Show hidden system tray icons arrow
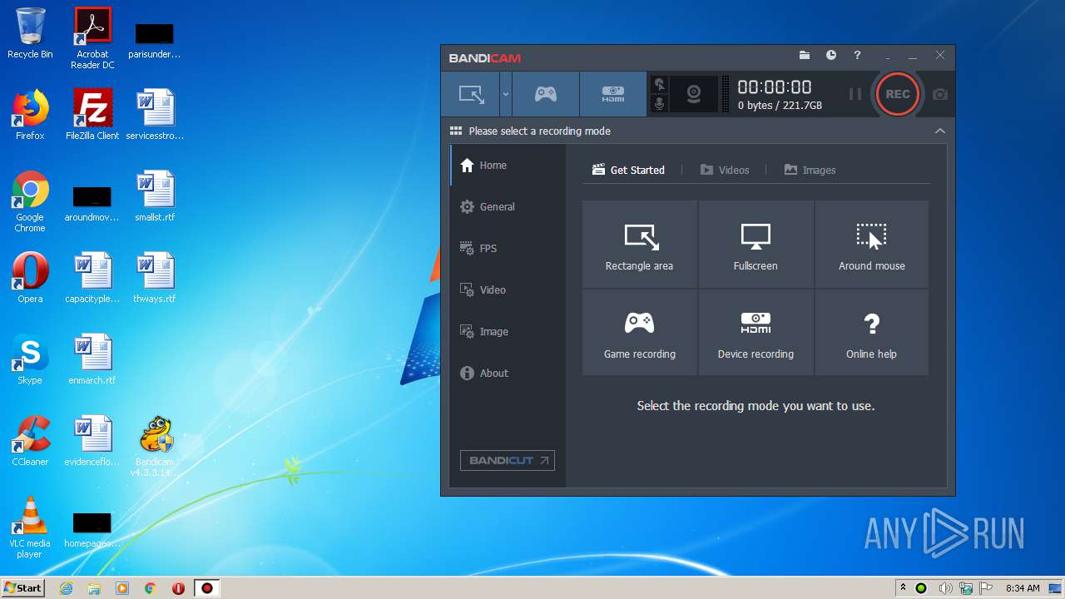The image size is (1065, 599). tap(903, 587)
